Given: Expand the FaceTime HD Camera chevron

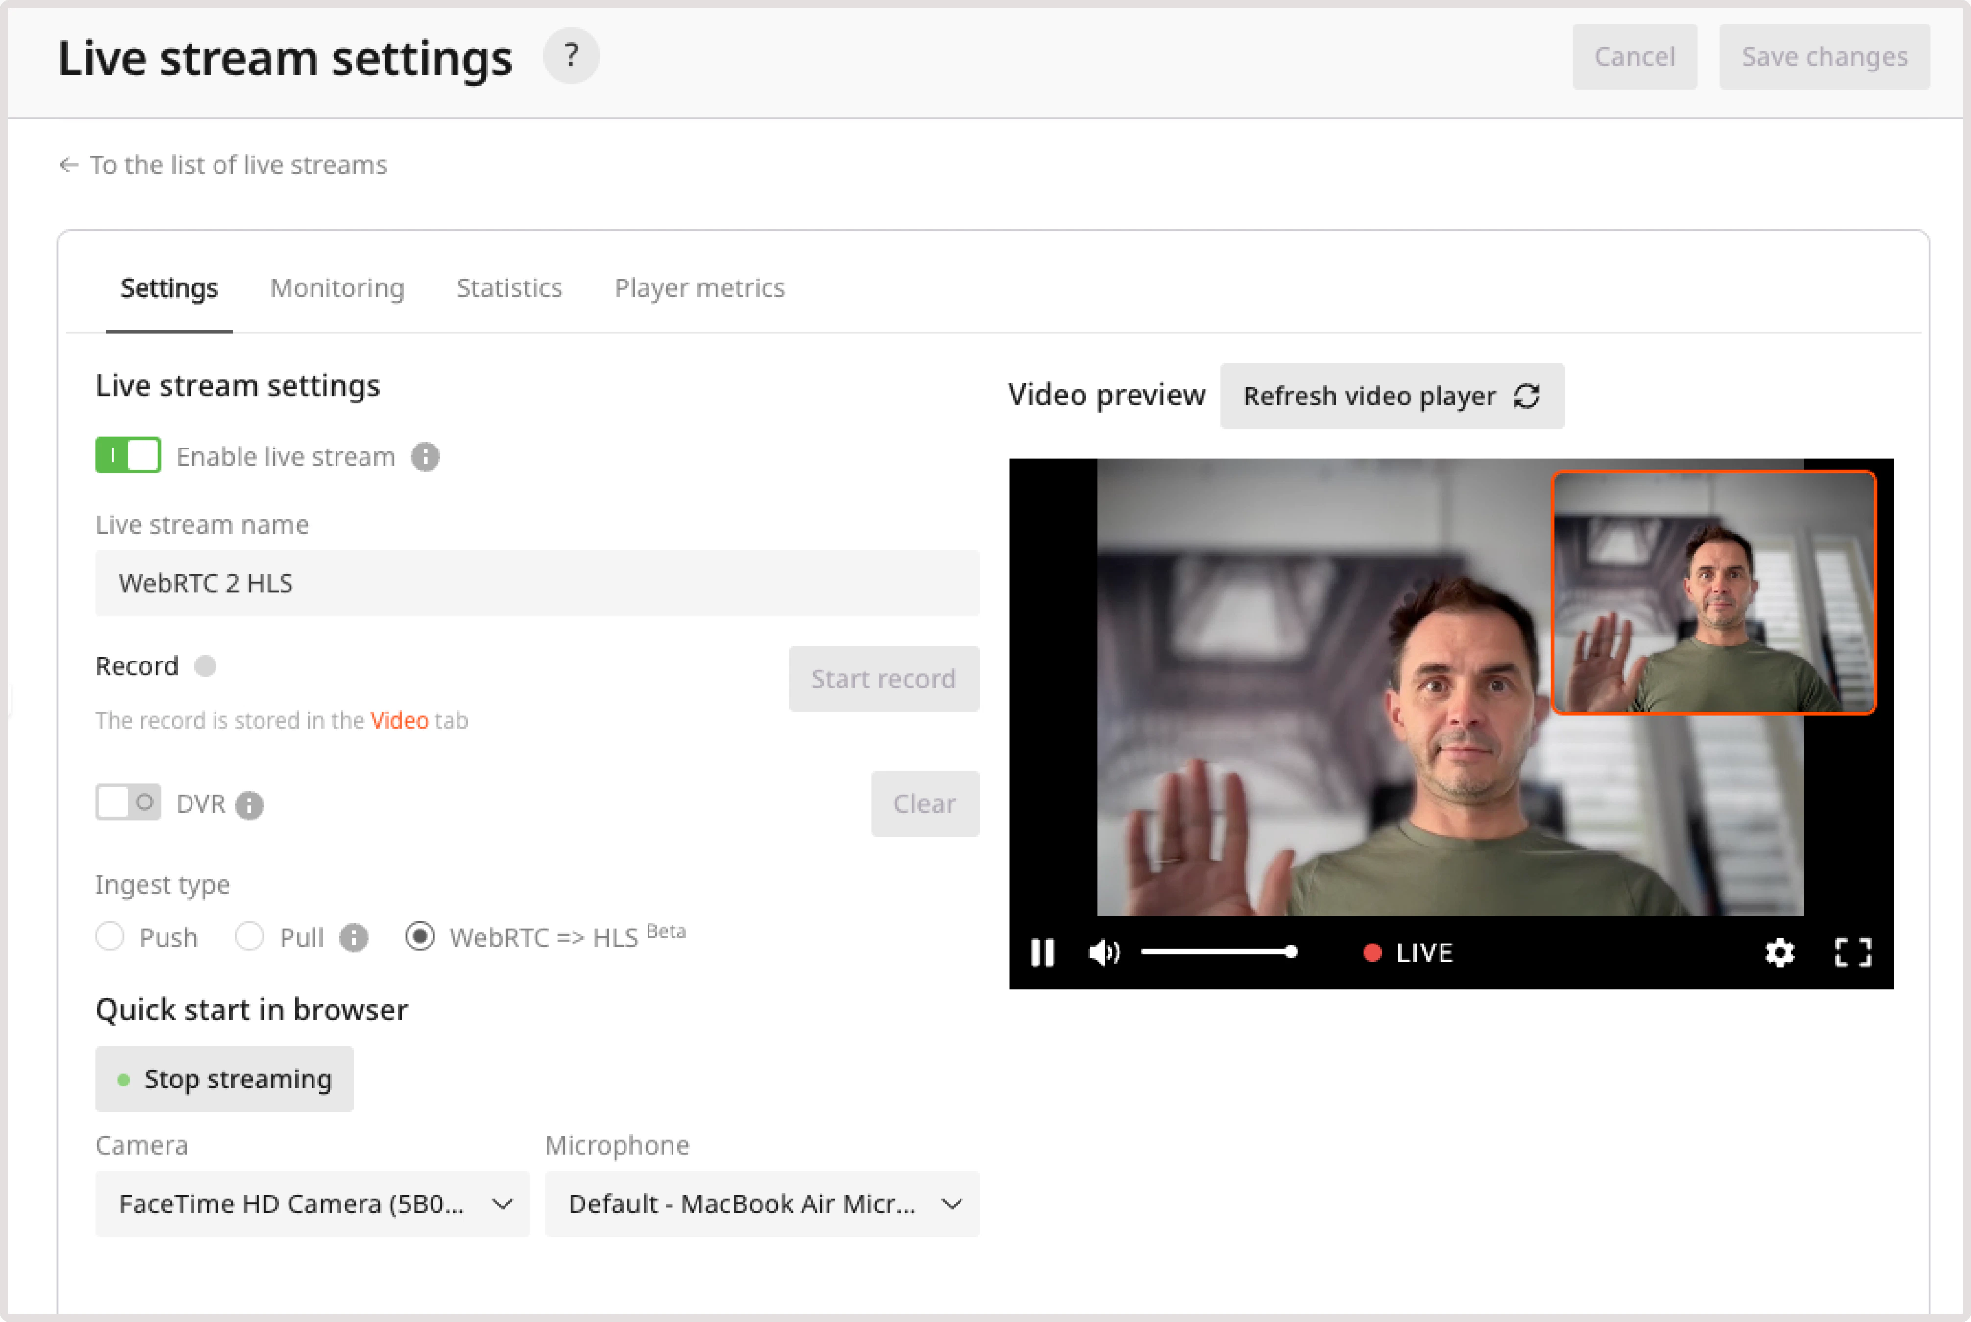Looking at the screenshot, I should pyautogui.click(x=504, y=1204).
